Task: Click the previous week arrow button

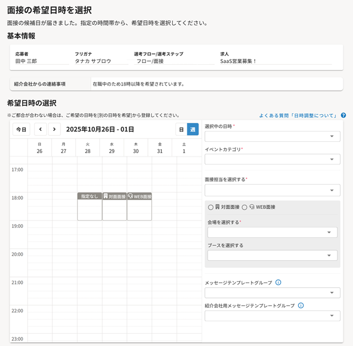Action: (x=40, y=129)
